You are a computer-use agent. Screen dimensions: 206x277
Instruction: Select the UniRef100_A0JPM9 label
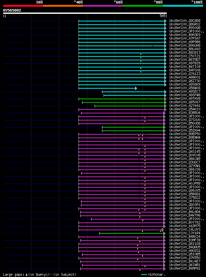point(185,183)
